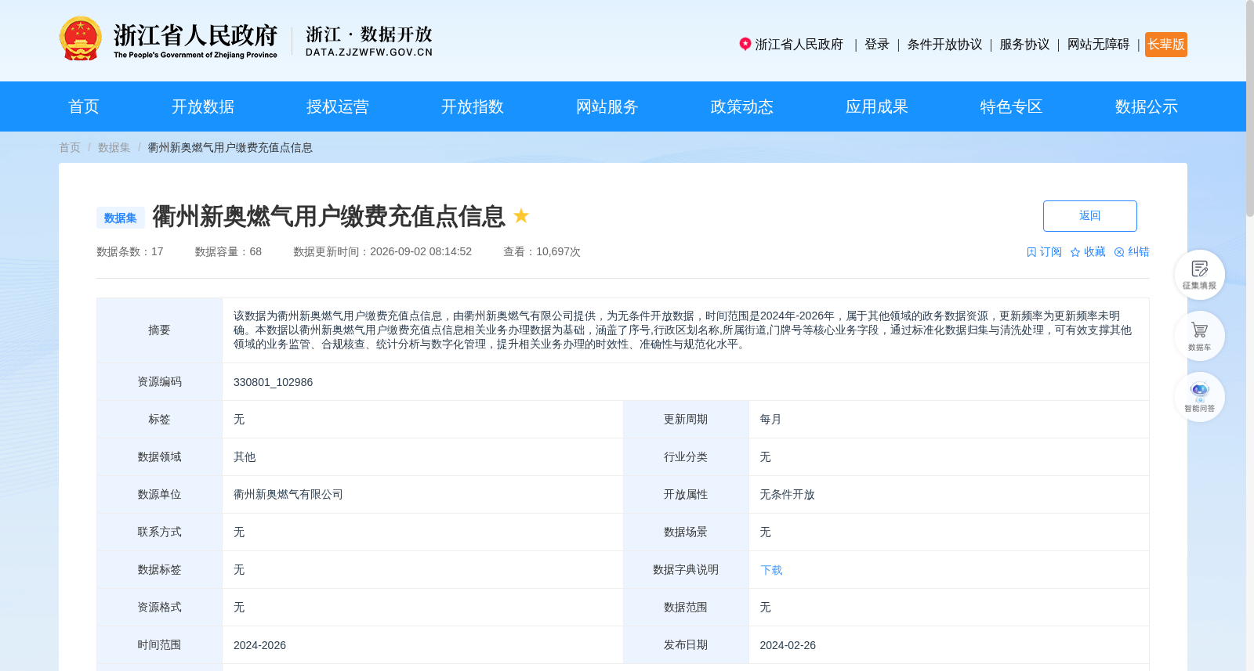Click the 返回 button
Viewport: 1254px width, 671px height.
[x=1089, y=216]
